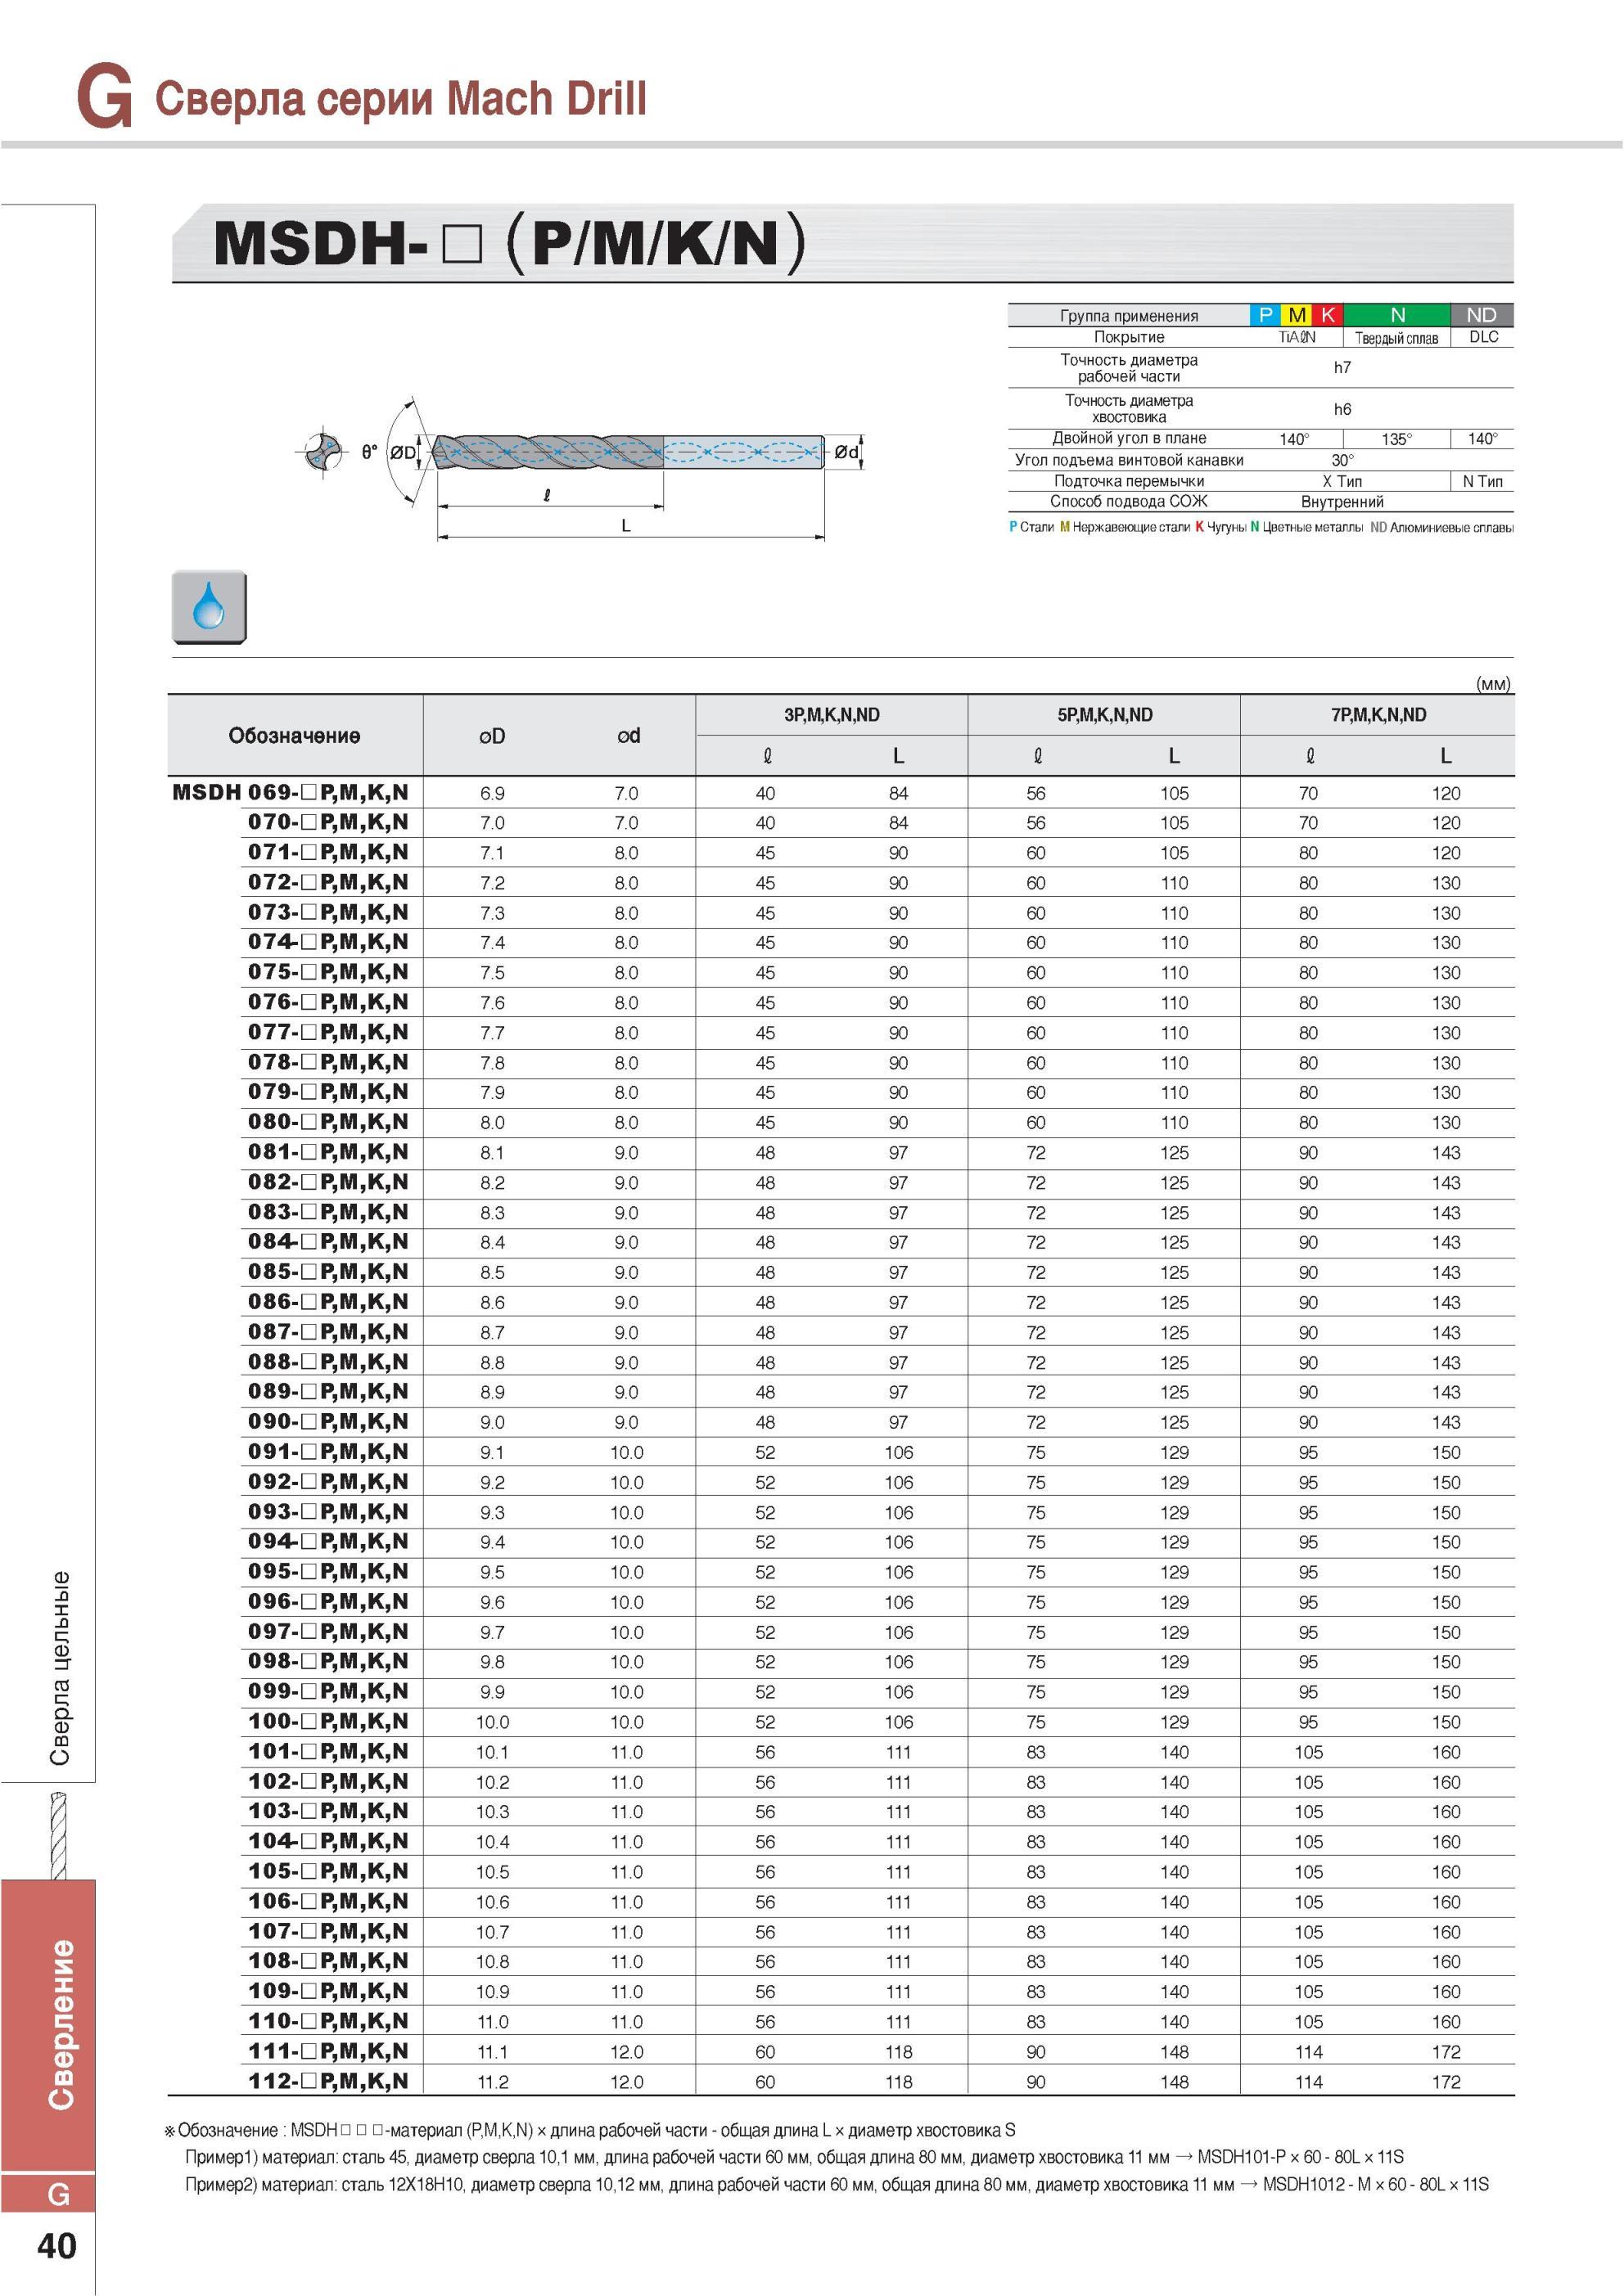Image resolution: width=1624 pixels, height=2296 pixels.
Task: Click the large section letter G in the header
Action: [x=104, y=97]
